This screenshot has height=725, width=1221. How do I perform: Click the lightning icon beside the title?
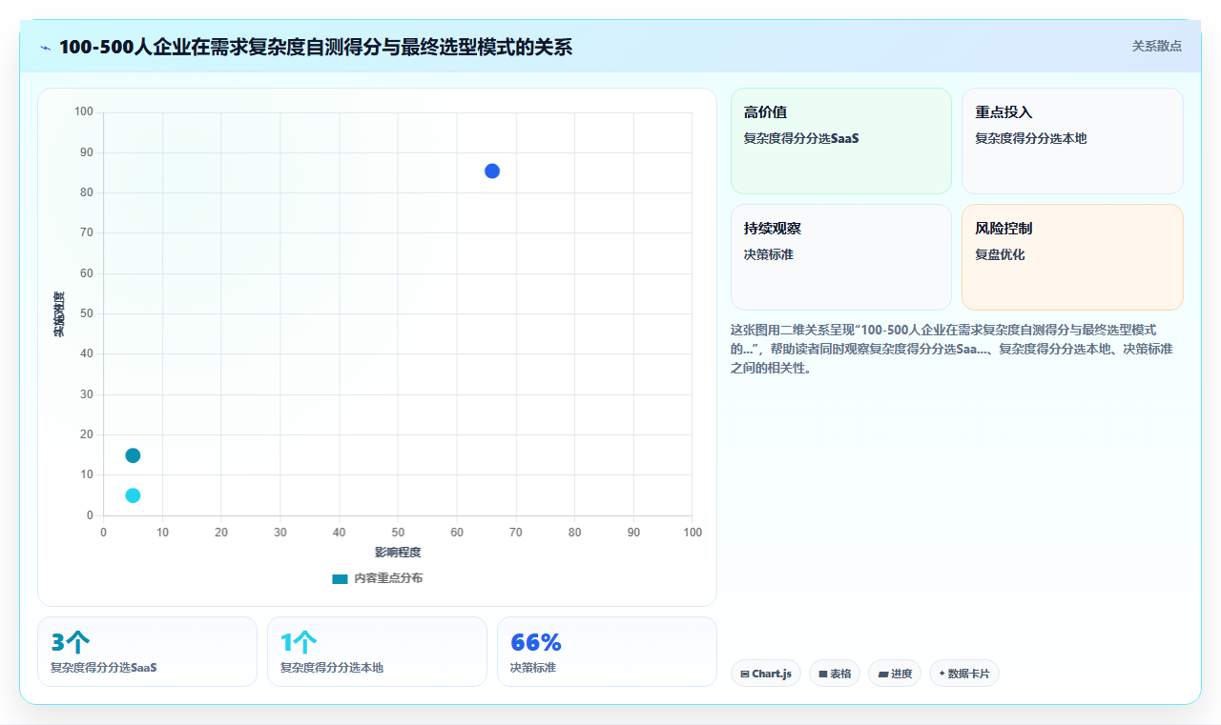click(45, 47)
